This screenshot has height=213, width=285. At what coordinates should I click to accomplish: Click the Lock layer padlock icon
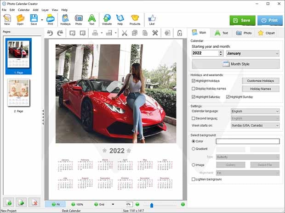180,33
